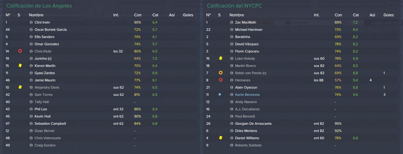Click info icon beside Clint Irwin

pyautogui.click(x=31, y=22)
